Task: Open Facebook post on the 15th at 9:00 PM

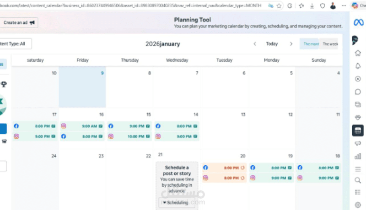Action: click(x=129, y=126)
